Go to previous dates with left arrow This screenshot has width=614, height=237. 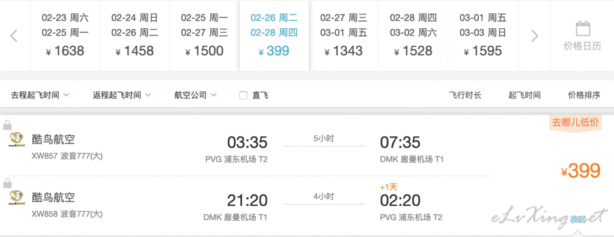[14, 35]
